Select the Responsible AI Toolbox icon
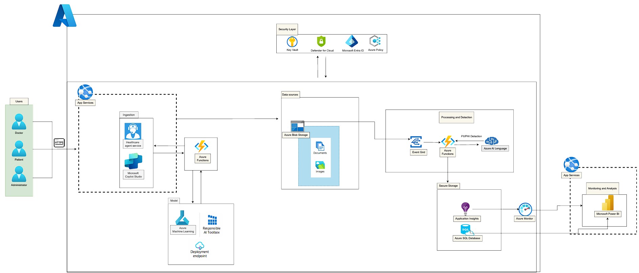The image size is (639, 273). click(212, 220)
